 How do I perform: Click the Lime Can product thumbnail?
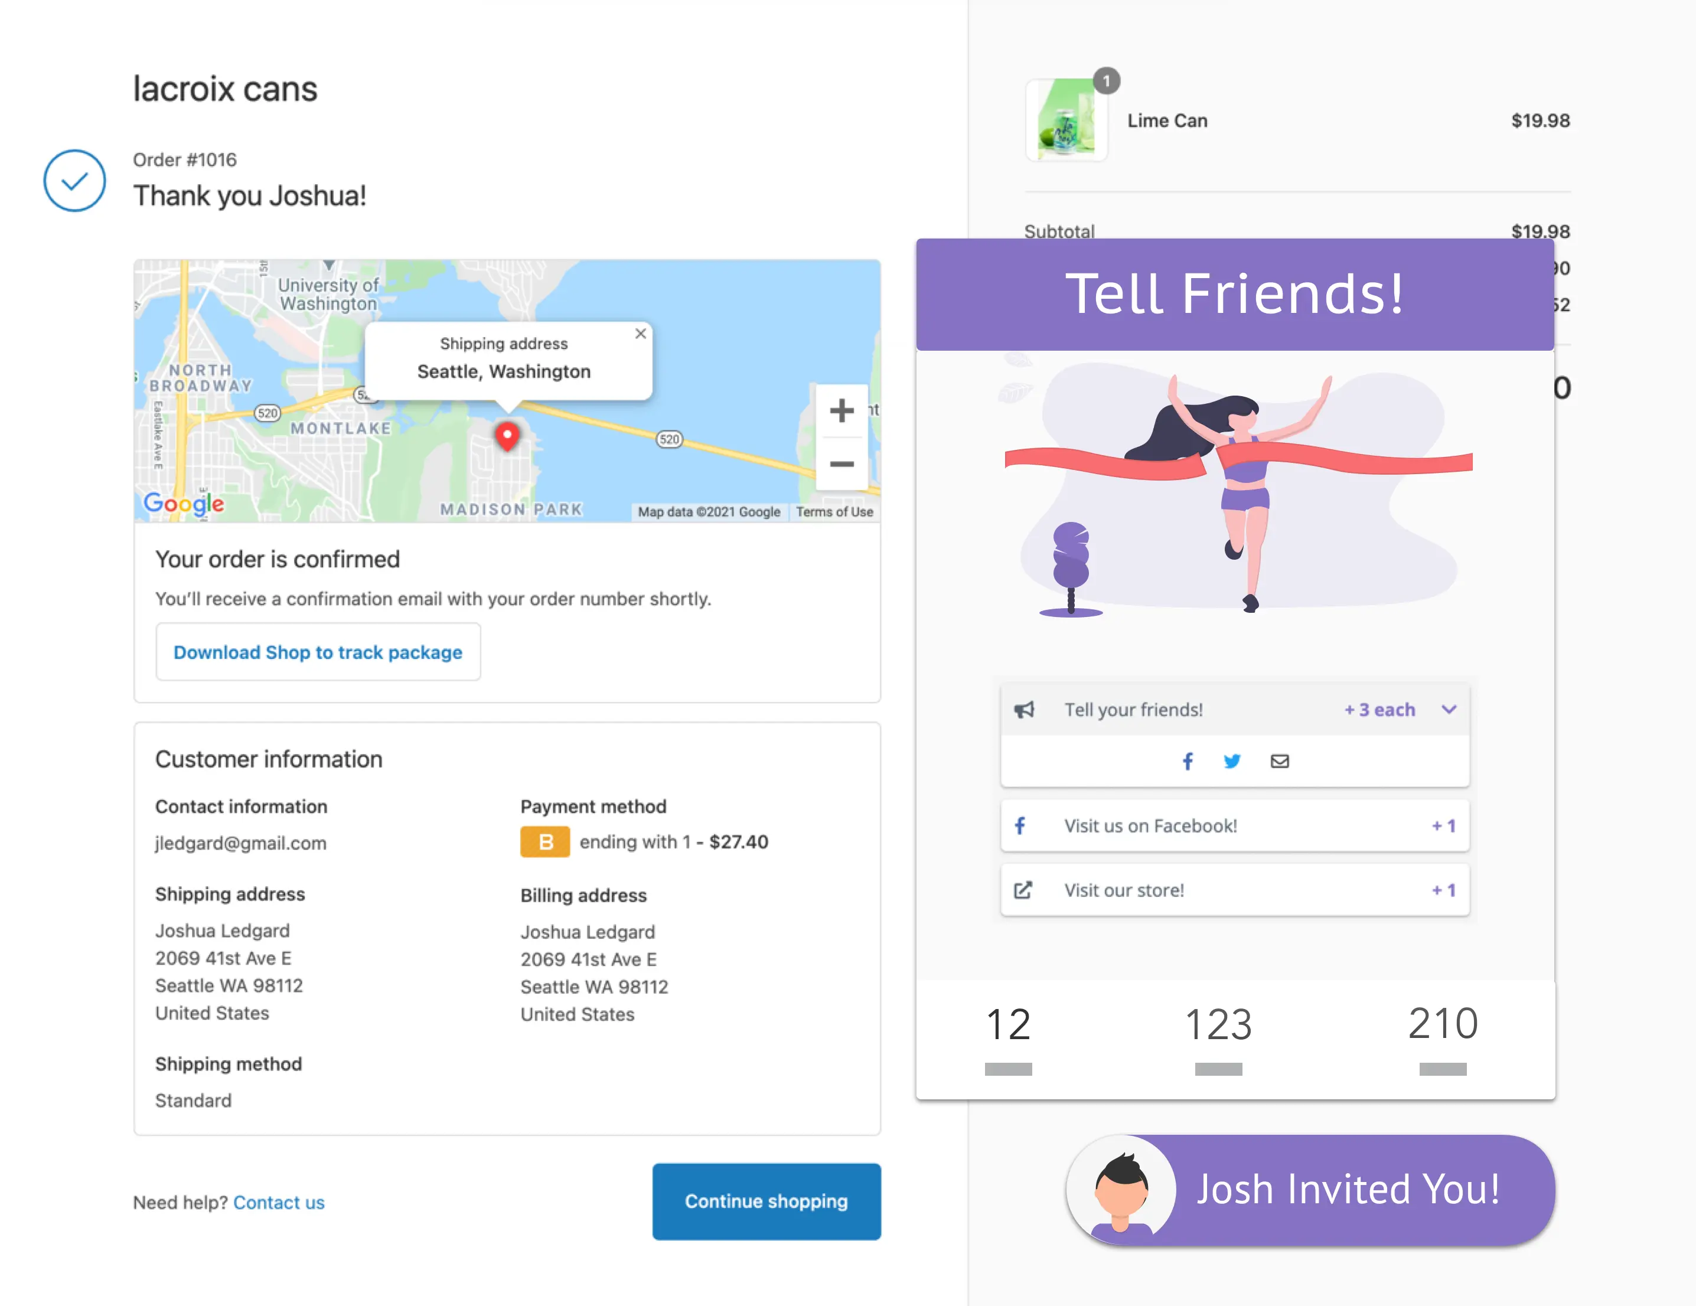coord(1066,120)
